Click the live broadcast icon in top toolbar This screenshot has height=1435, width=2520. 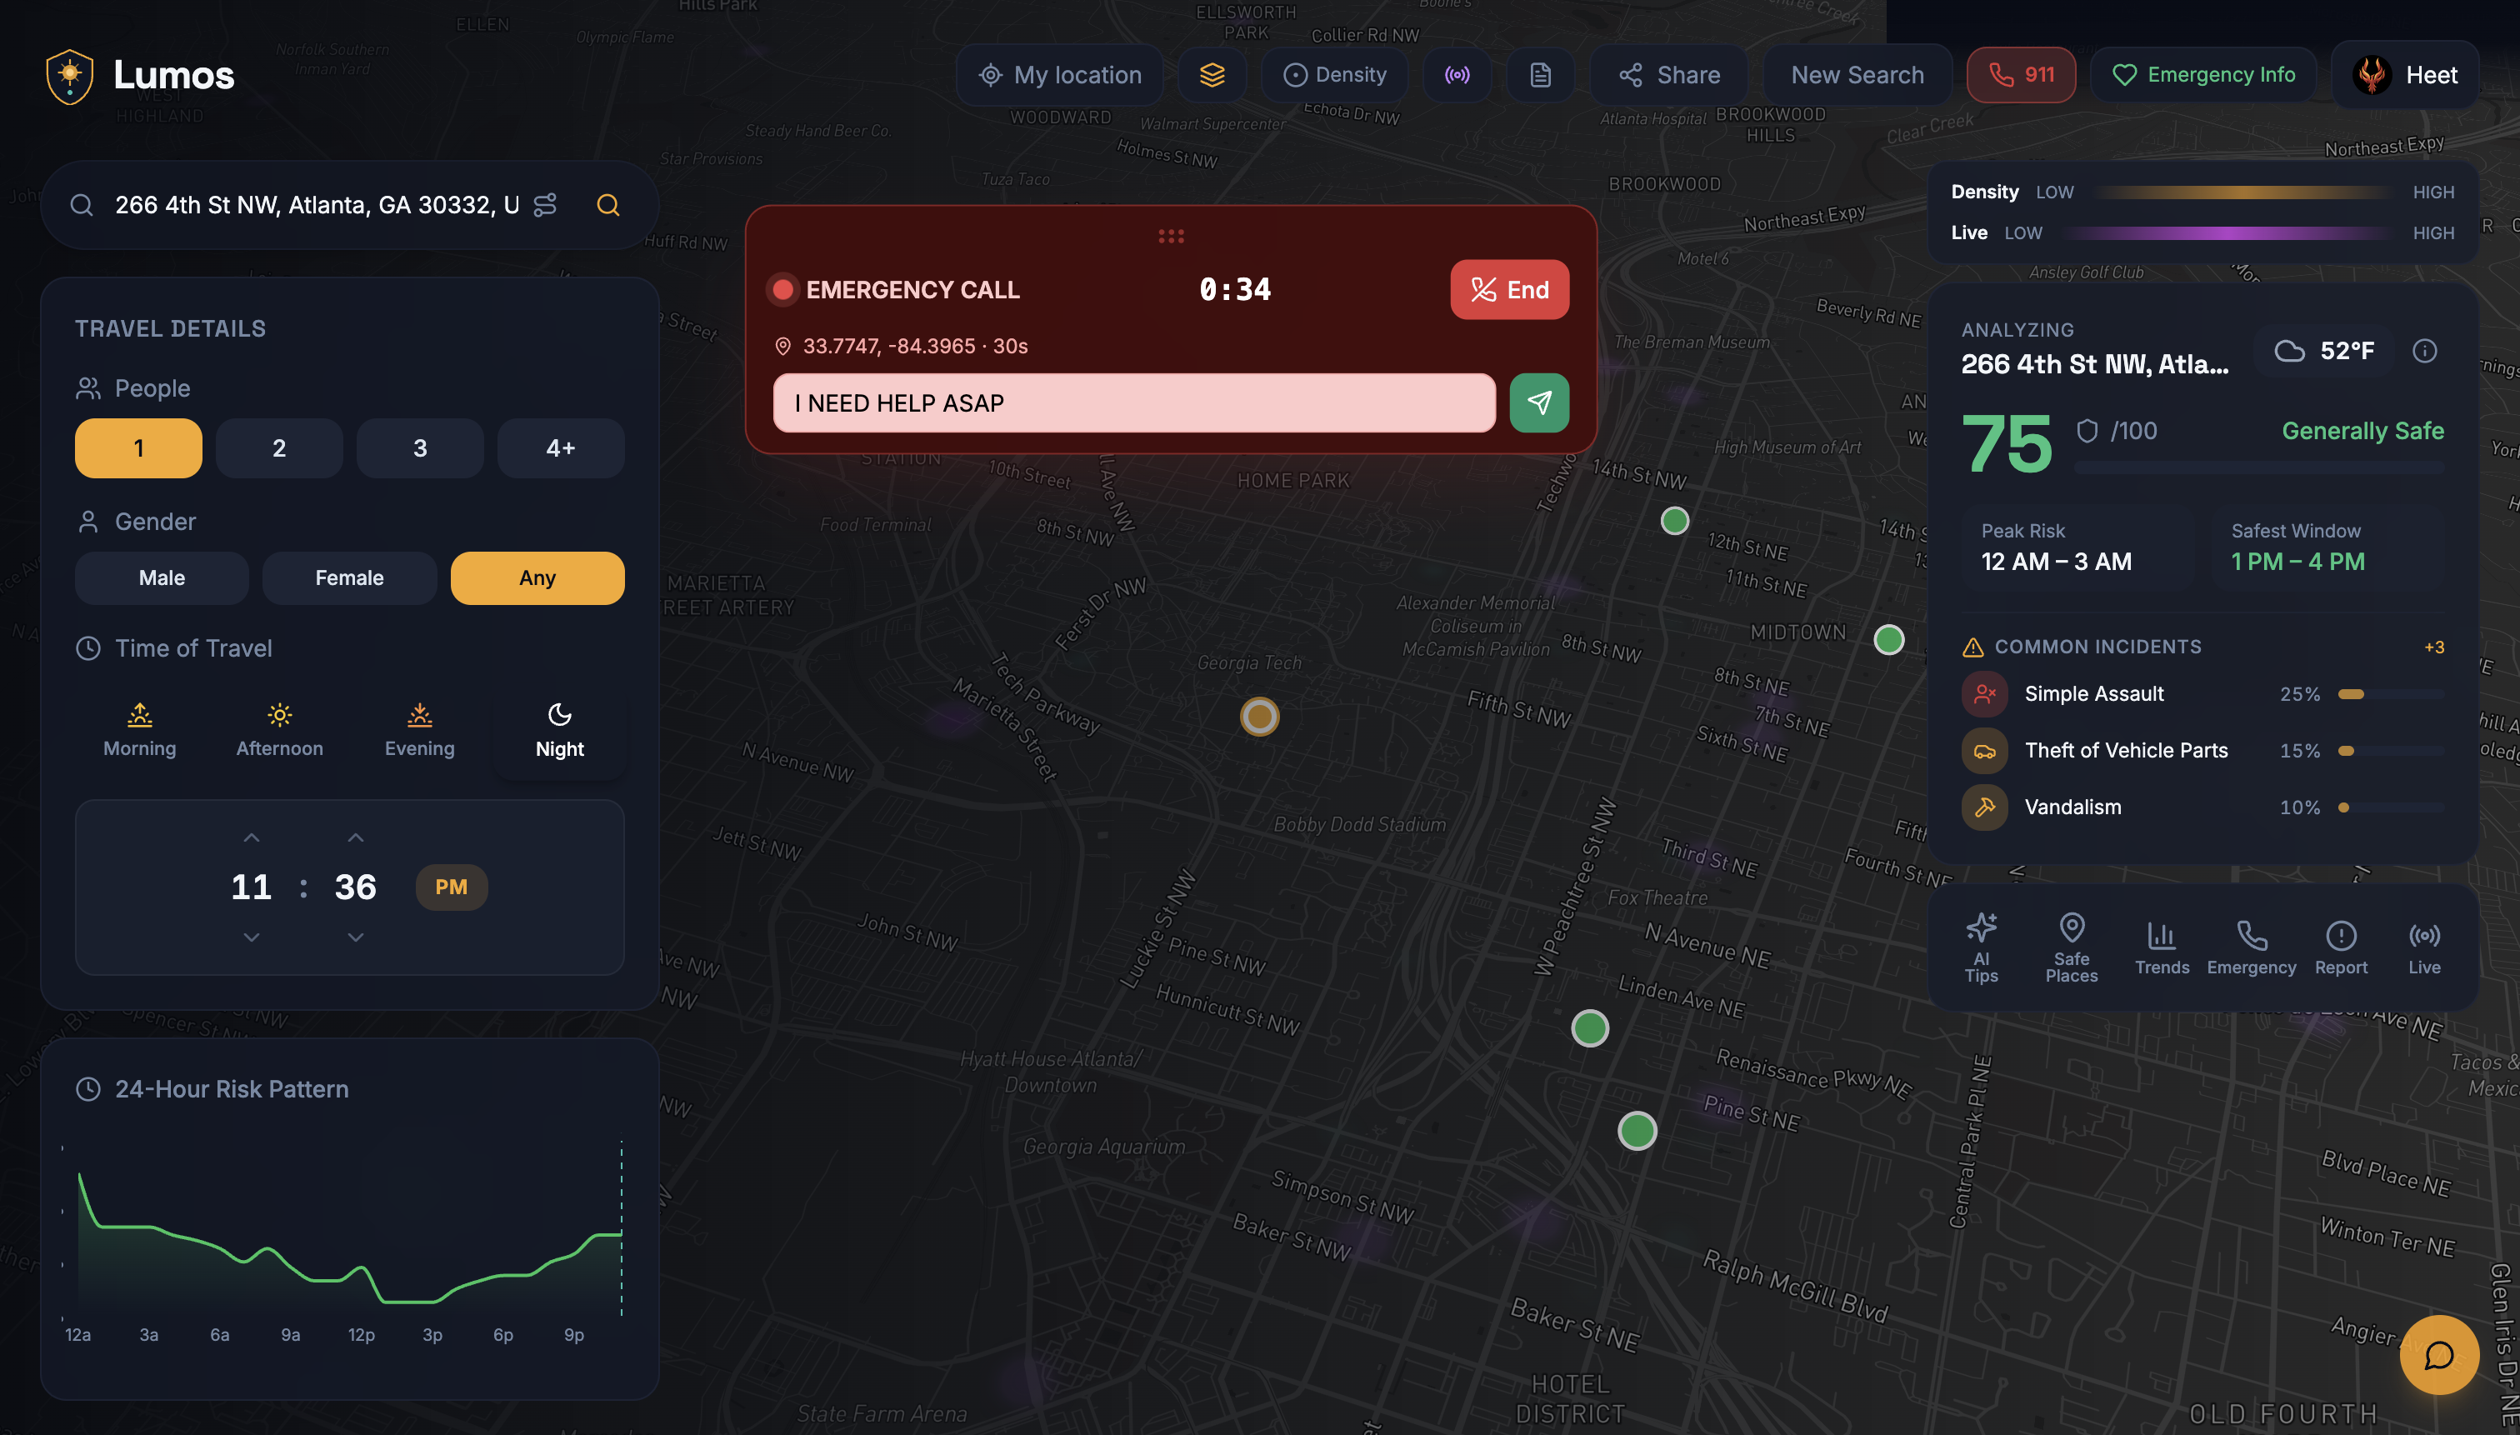click(x=1457, y=75)
